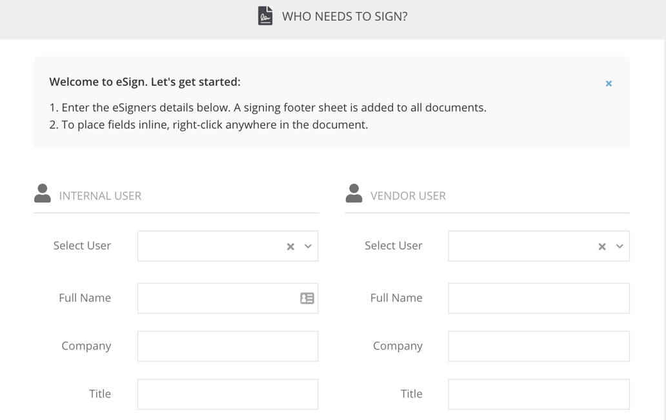The width and height of the screenshot is (666, 420).
Task: Click the internal Company field
Action: [x=227, y=346]
